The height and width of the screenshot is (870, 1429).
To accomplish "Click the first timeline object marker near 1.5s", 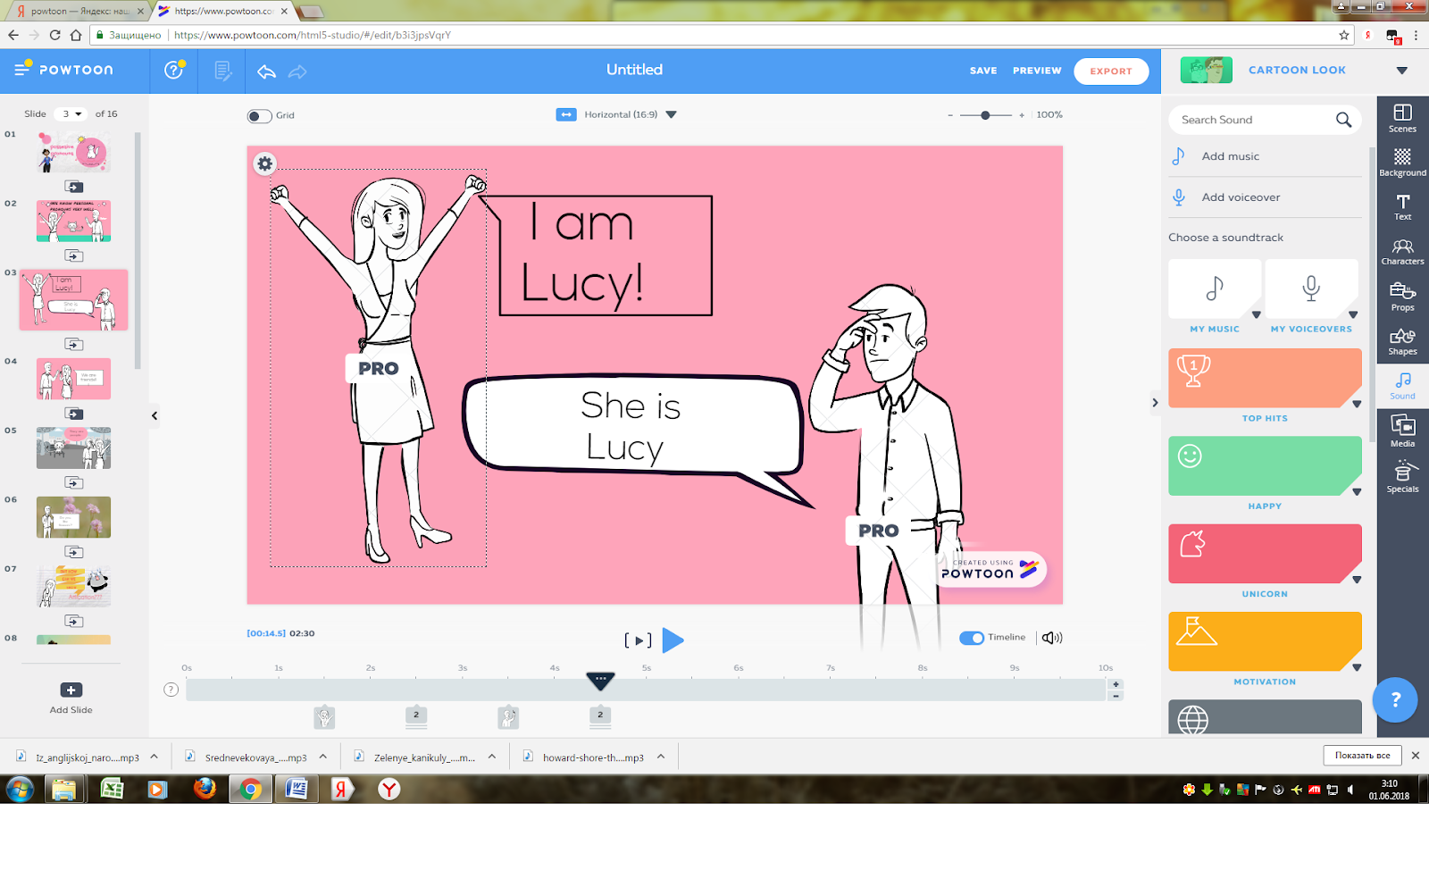I will tap(324, 716).
